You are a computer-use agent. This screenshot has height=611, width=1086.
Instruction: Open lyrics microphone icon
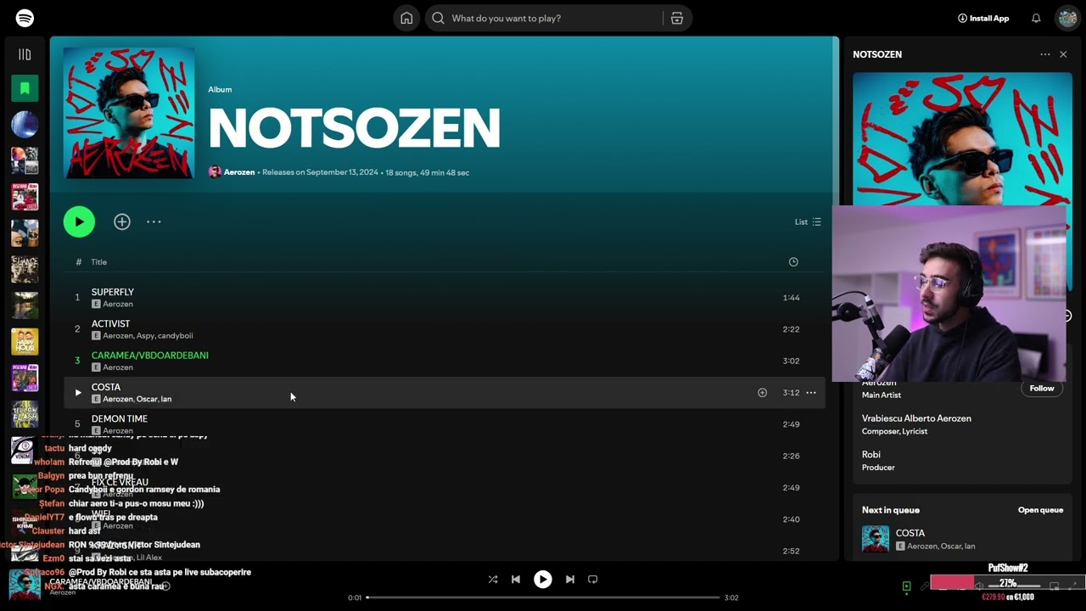(924, 586)
